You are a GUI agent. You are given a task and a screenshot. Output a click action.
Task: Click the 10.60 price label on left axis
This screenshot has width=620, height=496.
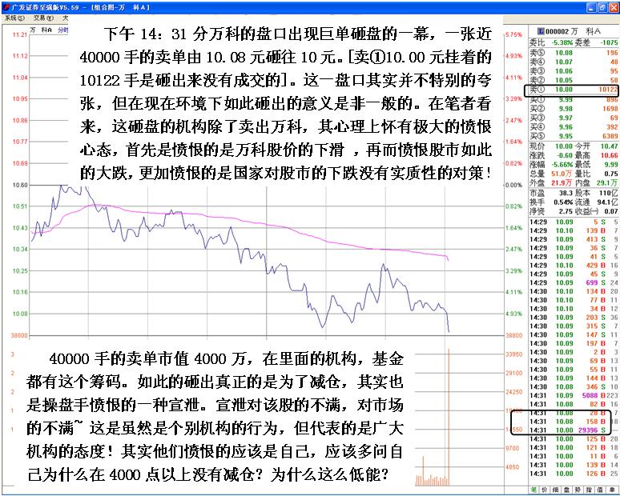(x=20, y=185)
